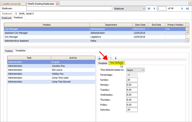Viewport: 192px width, 122px height.
Task: Move template down with the down arrow
Action: 116,58
